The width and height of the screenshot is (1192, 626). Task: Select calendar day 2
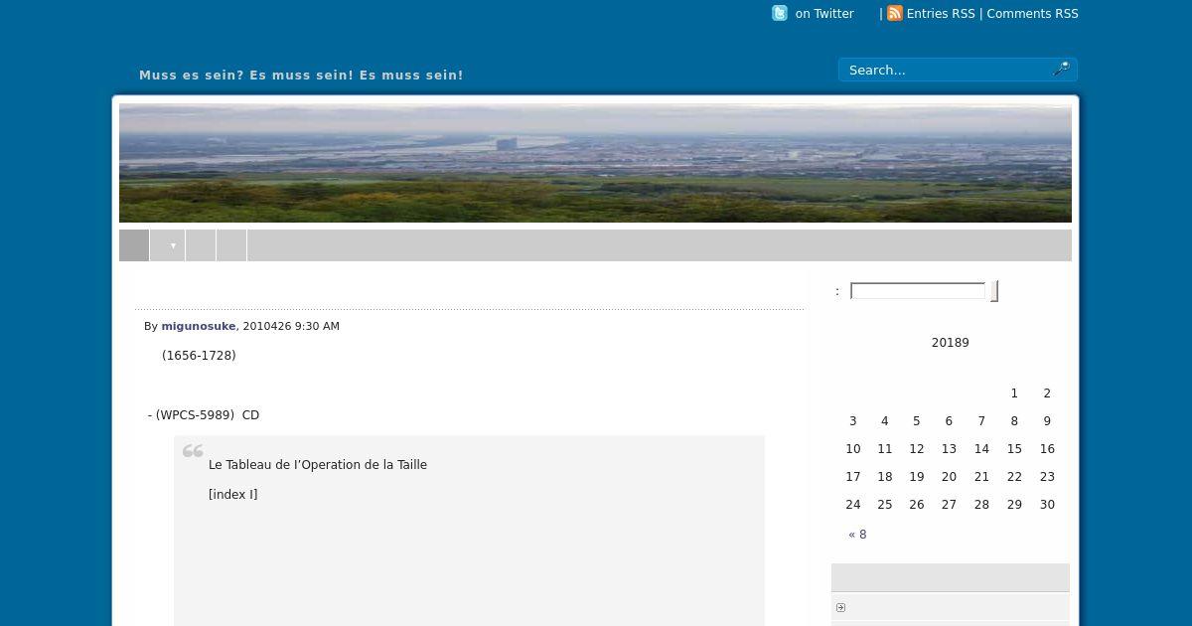tap(1047, 393)
